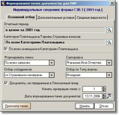Image resolution: width=119 pixels, height=115 pixels.
Task: Open the calendar picker next to the date
Action: click(x=109, y=96)
